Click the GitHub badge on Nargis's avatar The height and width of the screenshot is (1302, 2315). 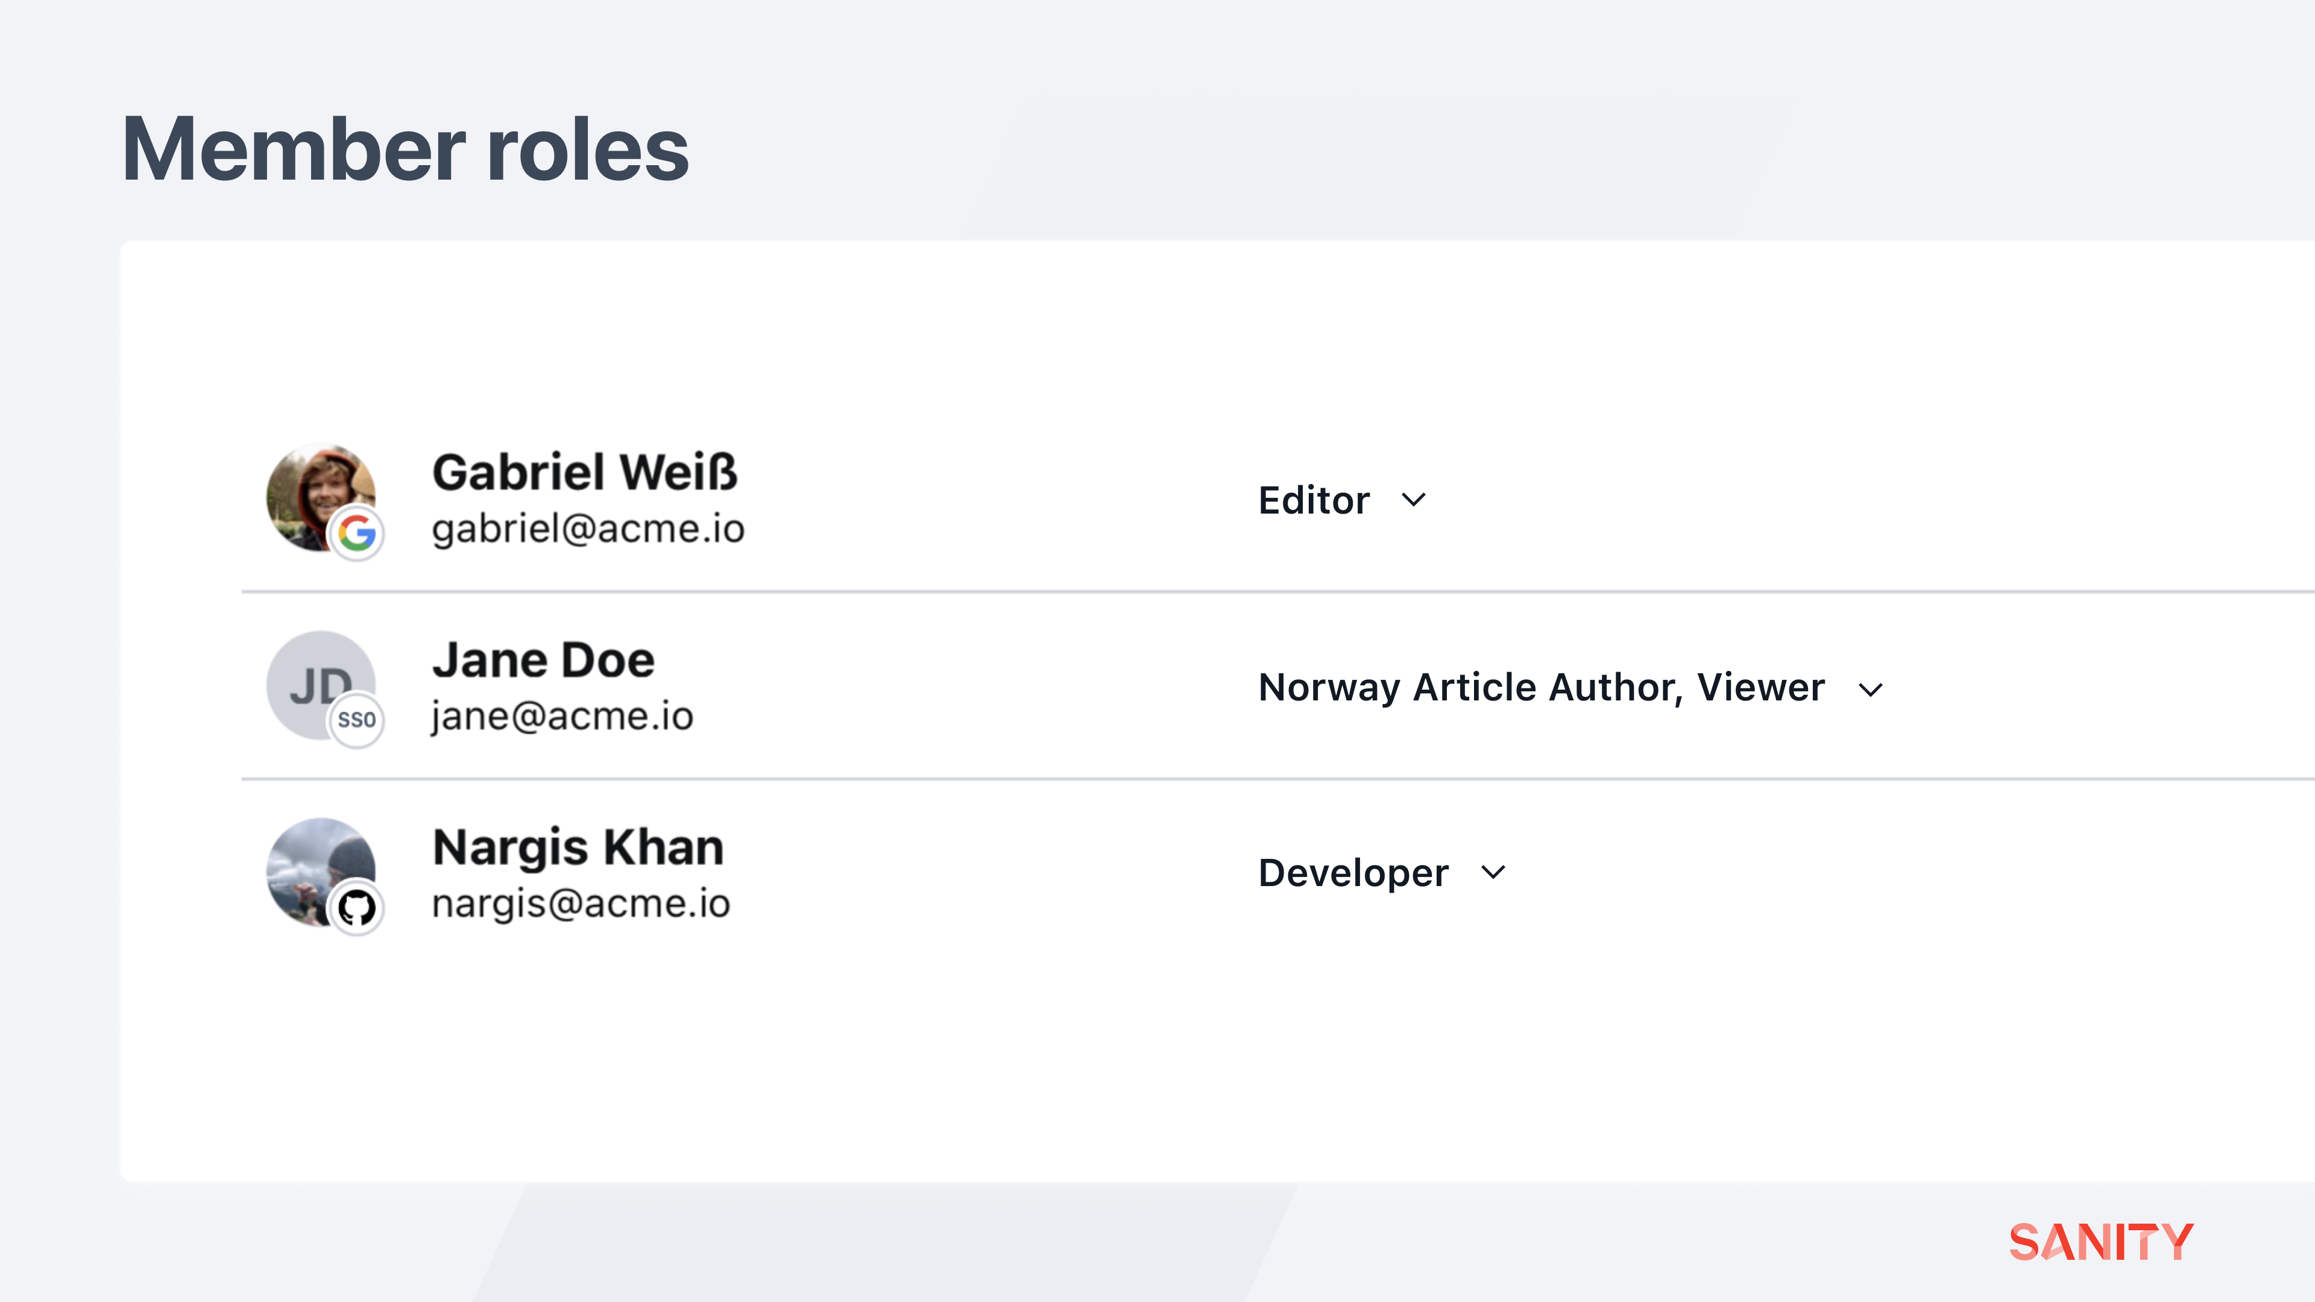click(x=357, y=908)
